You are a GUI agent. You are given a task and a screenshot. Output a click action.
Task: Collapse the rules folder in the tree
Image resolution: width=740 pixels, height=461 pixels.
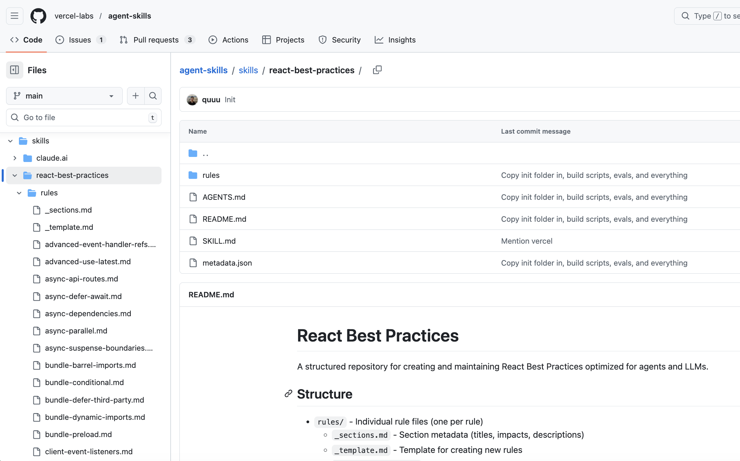[19, 193]
